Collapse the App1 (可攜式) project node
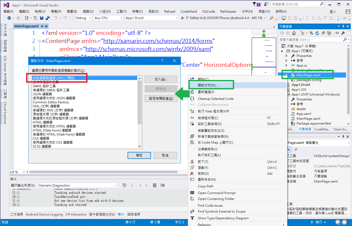The width and height of the screenshot is (352, 226). click(282, 51)
